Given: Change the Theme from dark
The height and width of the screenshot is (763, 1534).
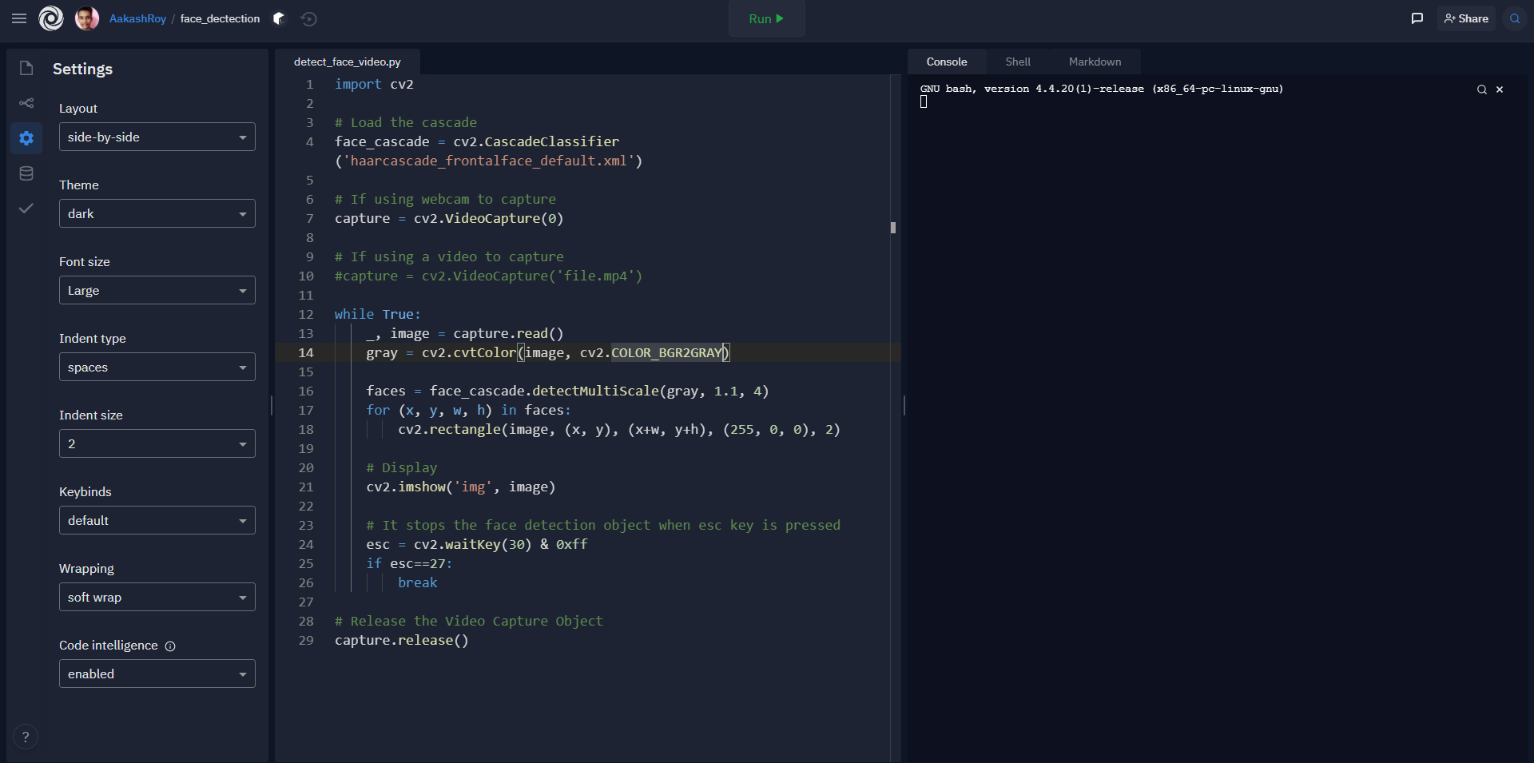Looking at the screenshot, I should 157,213.
